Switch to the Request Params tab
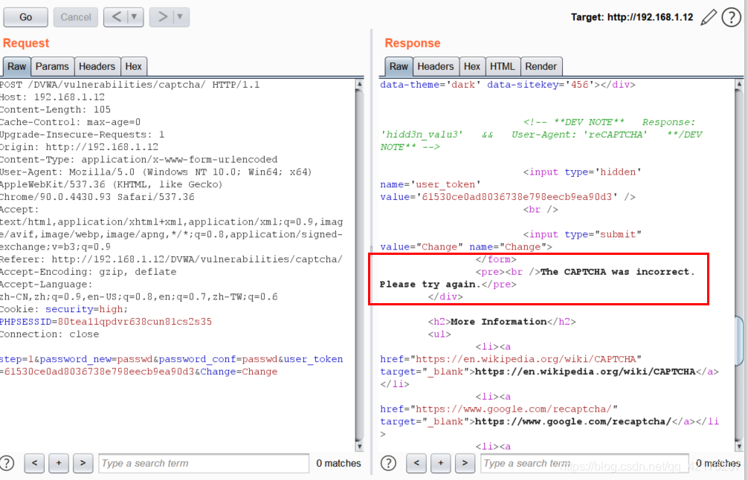 pos(52,67)
